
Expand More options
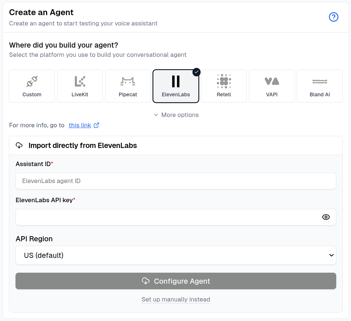tap(176, 115)
